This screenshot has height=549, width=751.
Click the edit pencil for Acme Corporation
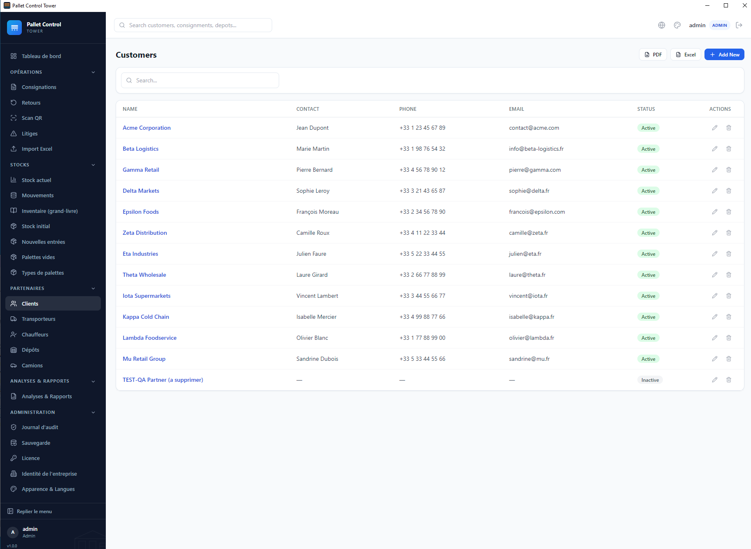pos(715,128)
